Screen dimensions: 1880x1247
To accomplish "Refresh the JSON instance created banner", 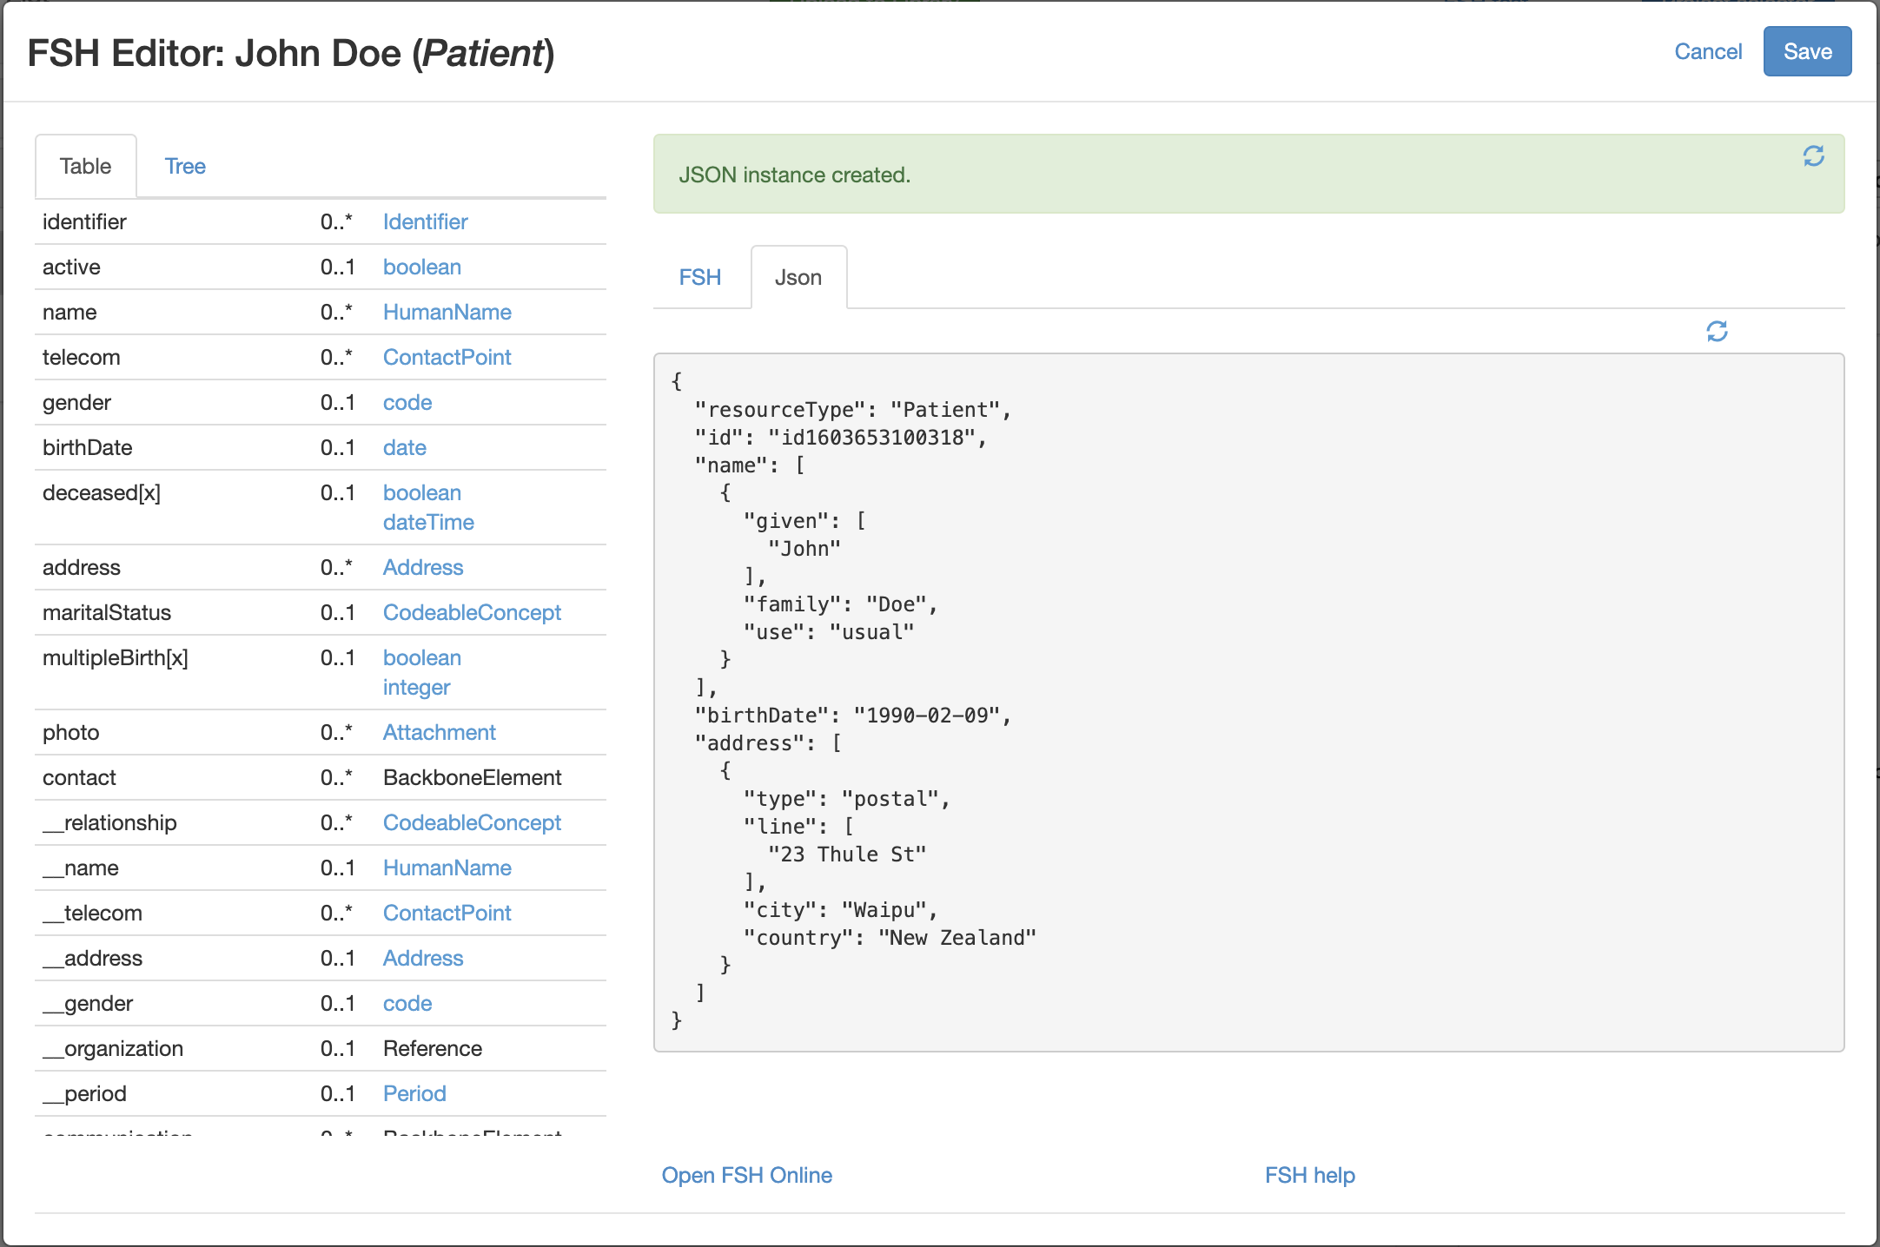I will point(1811,156).
